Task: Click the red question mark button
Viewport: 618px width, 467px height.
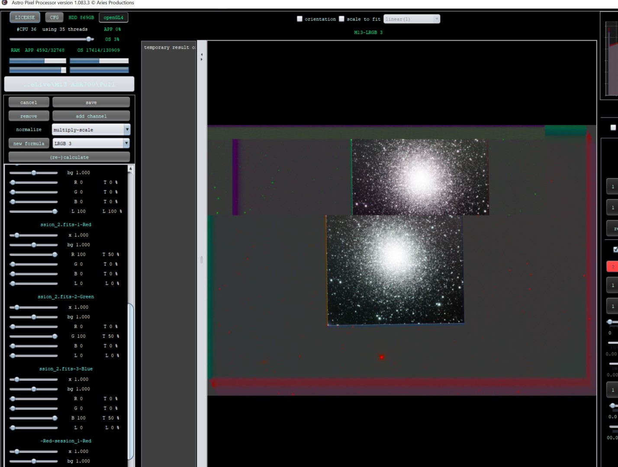Action: click(612, 266)
